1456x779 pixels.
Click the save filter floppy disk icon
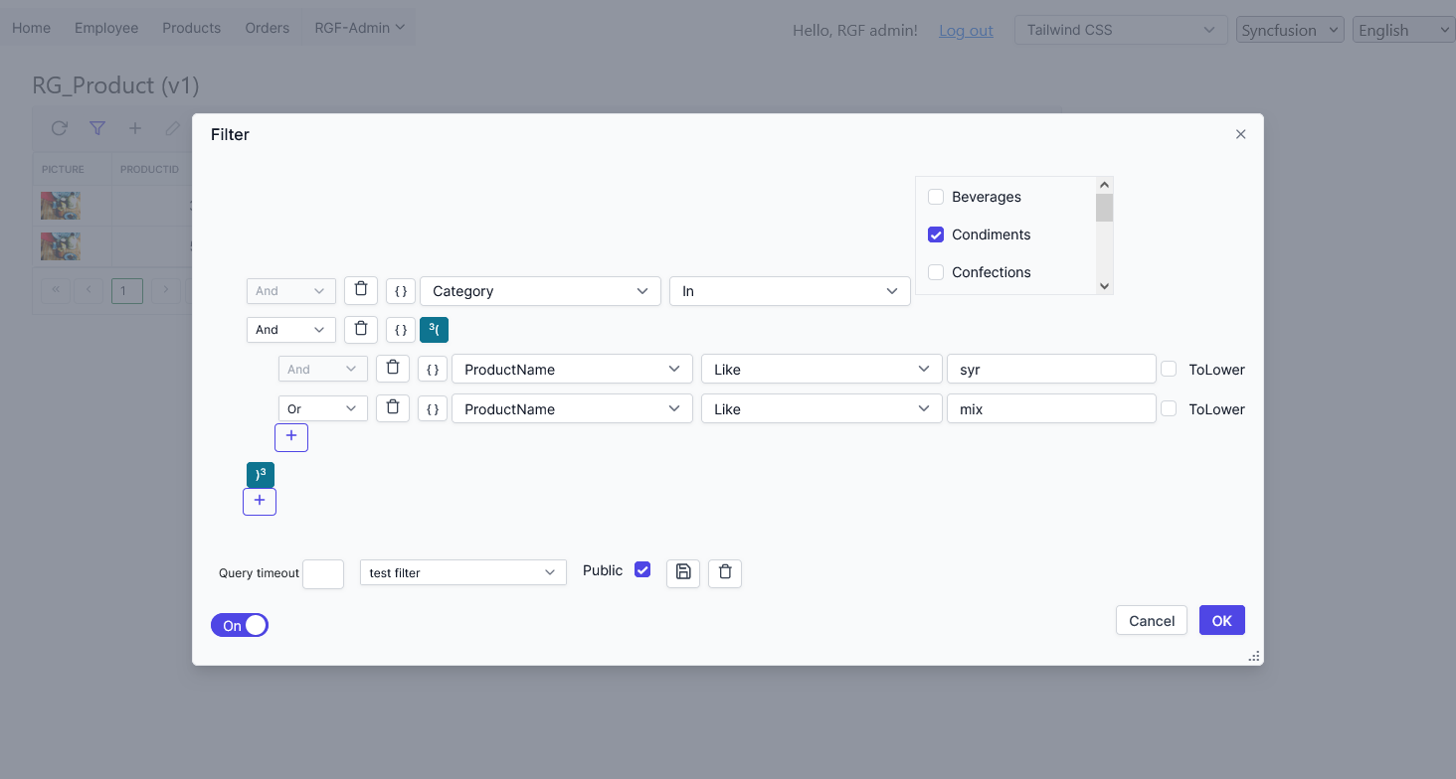click(x=683, y=572)
